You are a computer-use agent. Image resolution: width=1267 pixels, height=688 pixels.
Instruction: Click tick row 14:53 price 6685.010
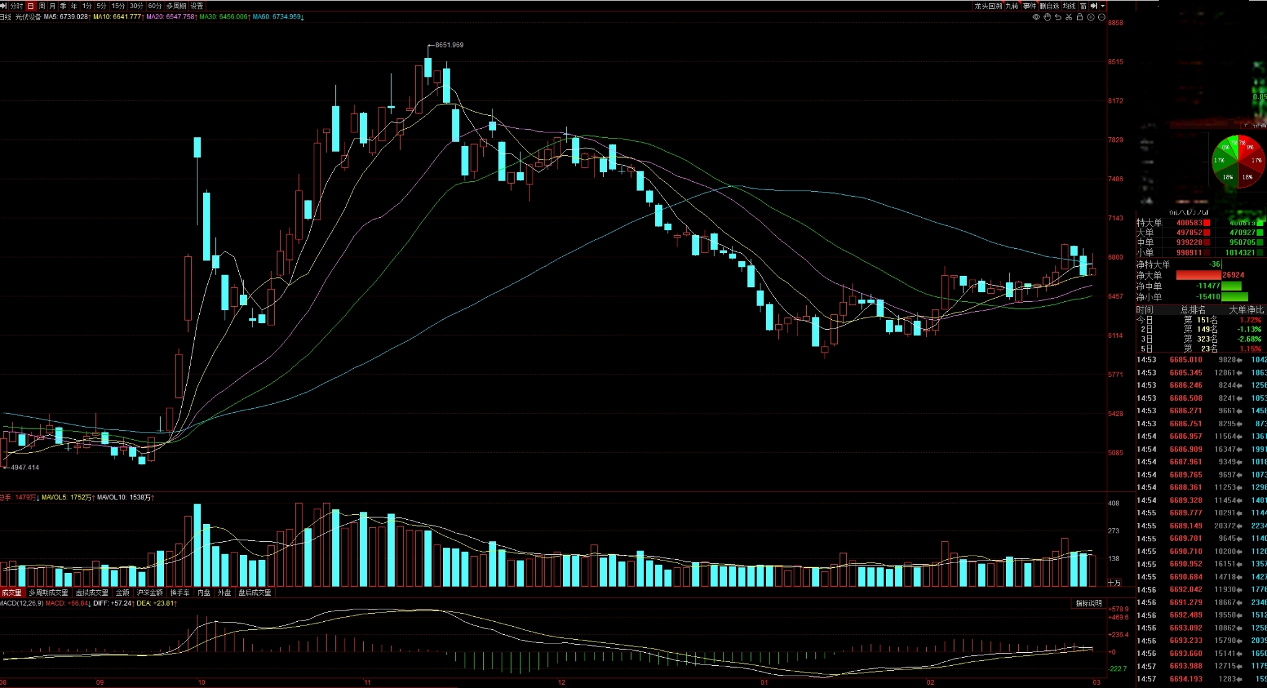[1186, 359]
